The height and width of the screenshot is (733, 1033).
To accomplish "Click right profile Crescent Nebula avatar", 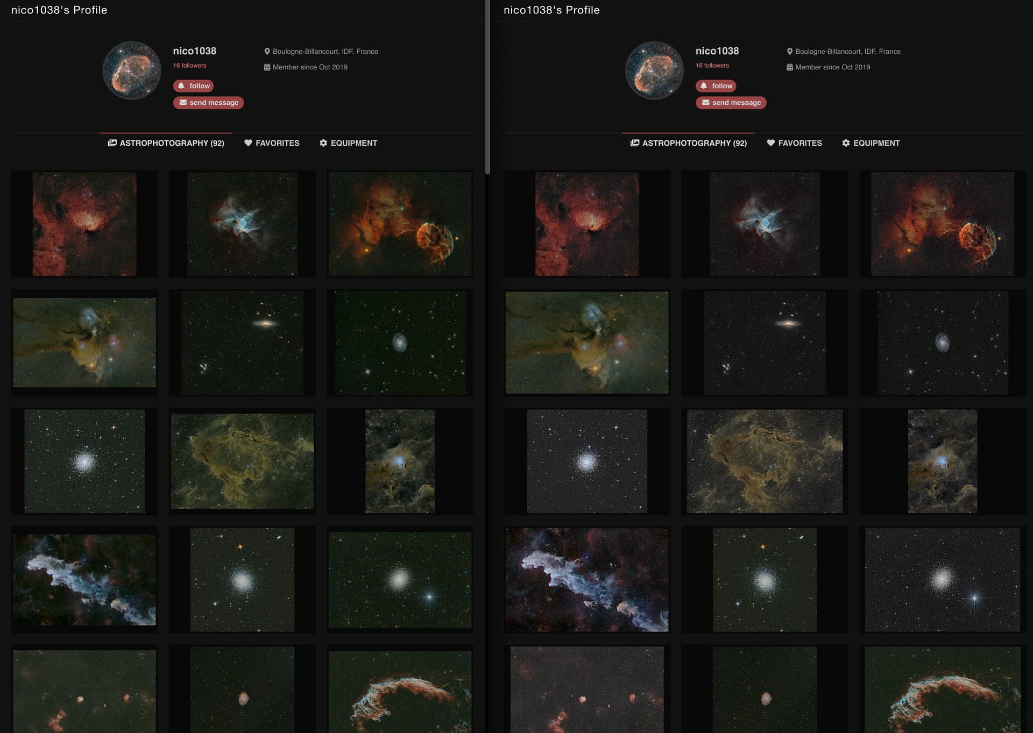I will point(654,70).
